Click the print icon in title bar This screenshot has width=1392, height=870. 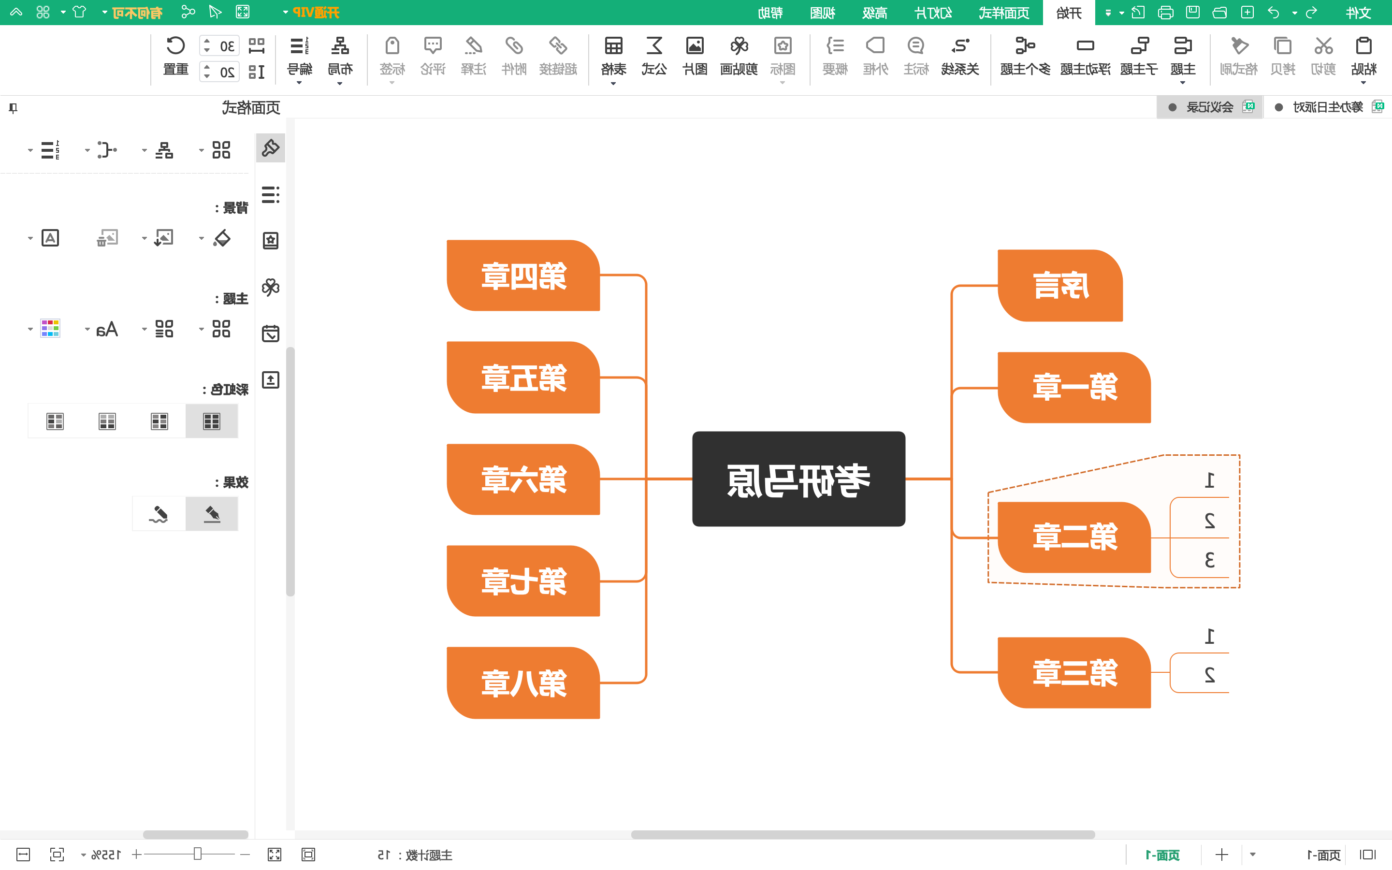coord(1165,12)
